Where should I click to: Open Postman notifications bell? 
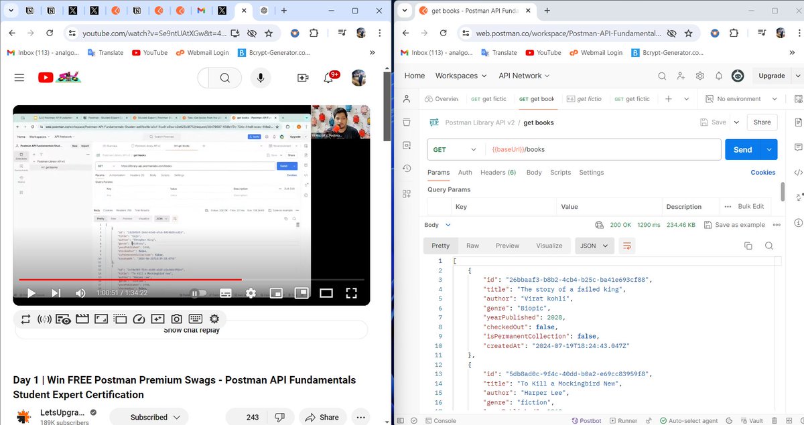pyautogui.click(x=719, y=76)
